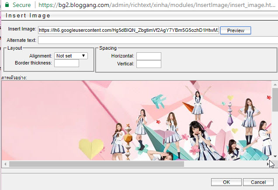Click the preview down scroll arrow

[x=275, y=156]
